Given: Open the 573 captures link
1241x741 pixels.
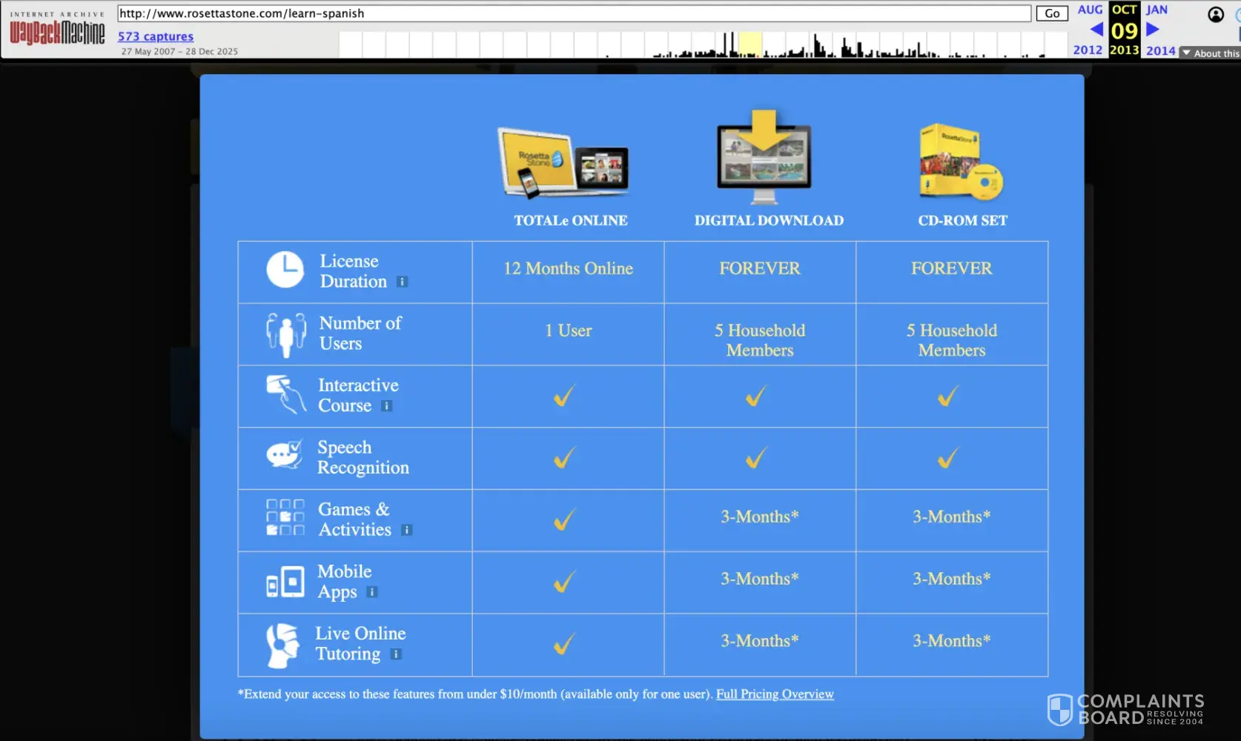Looking at the screenshot, I should click(x=156, y=36).
